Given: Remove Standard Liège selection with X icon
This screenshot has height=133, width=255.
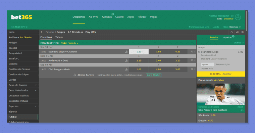Looking at the screenshot, I should point(199,52).
